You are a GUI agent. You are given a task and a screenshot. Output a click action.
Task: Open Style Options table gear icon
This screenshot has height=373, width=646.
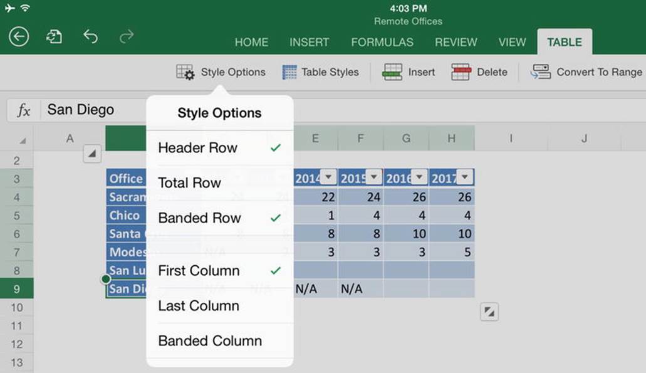click(x=185, y=72)
